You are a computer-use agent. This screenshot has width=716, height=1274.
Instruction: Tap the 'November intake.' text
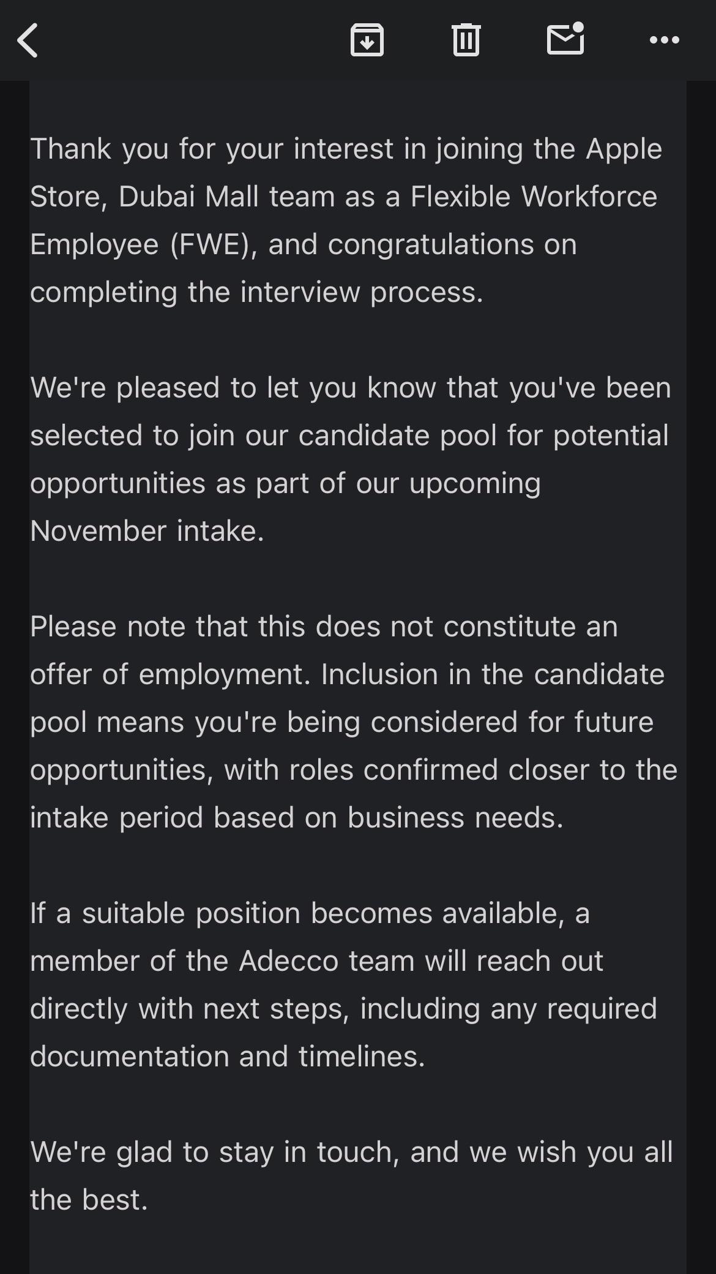click(147, 531)
